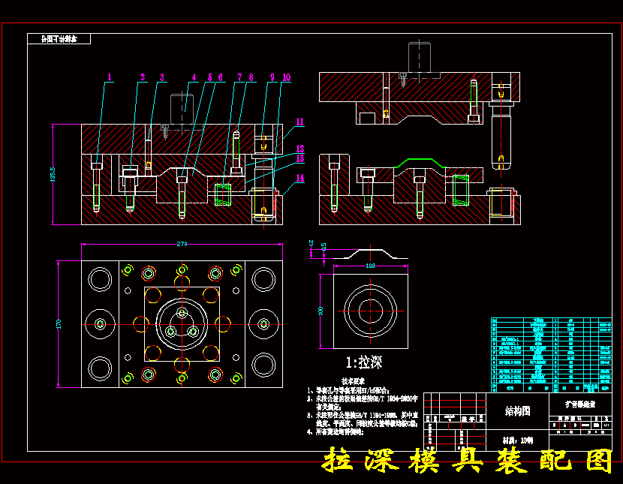The width and height of the screenshot is (623, 484).
Task: Select part callout number 3
Action: coord(162,77)
